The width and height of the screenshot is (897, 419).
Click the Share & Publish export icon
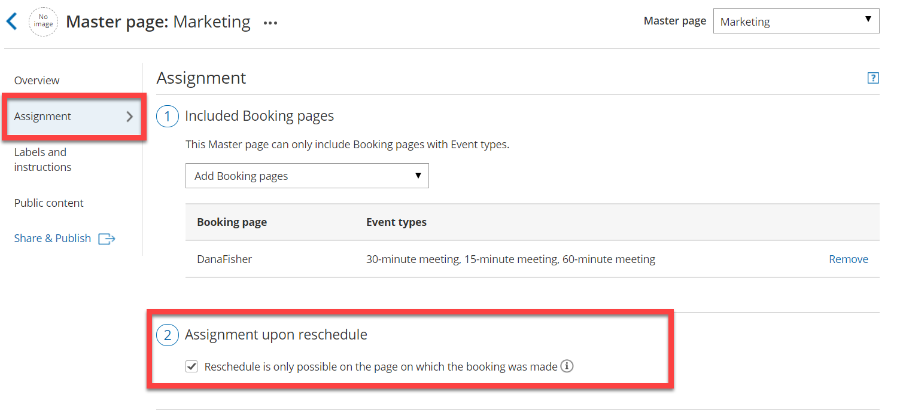coord(107,239)
